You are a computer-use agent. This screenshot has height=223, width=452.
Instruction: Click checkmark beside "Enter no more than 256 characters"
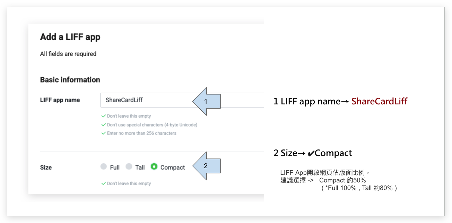(103, 133)
